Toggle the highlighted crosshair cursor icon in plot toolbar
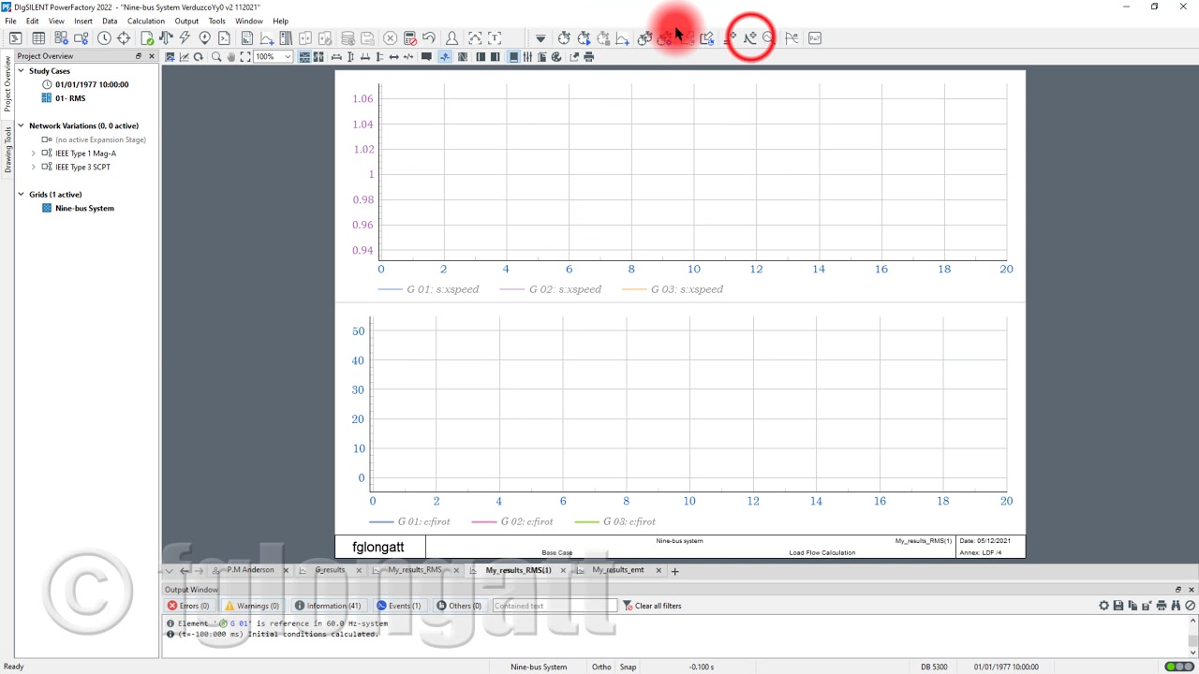The height and width of the screenshot is (674, 1199). 445,57
